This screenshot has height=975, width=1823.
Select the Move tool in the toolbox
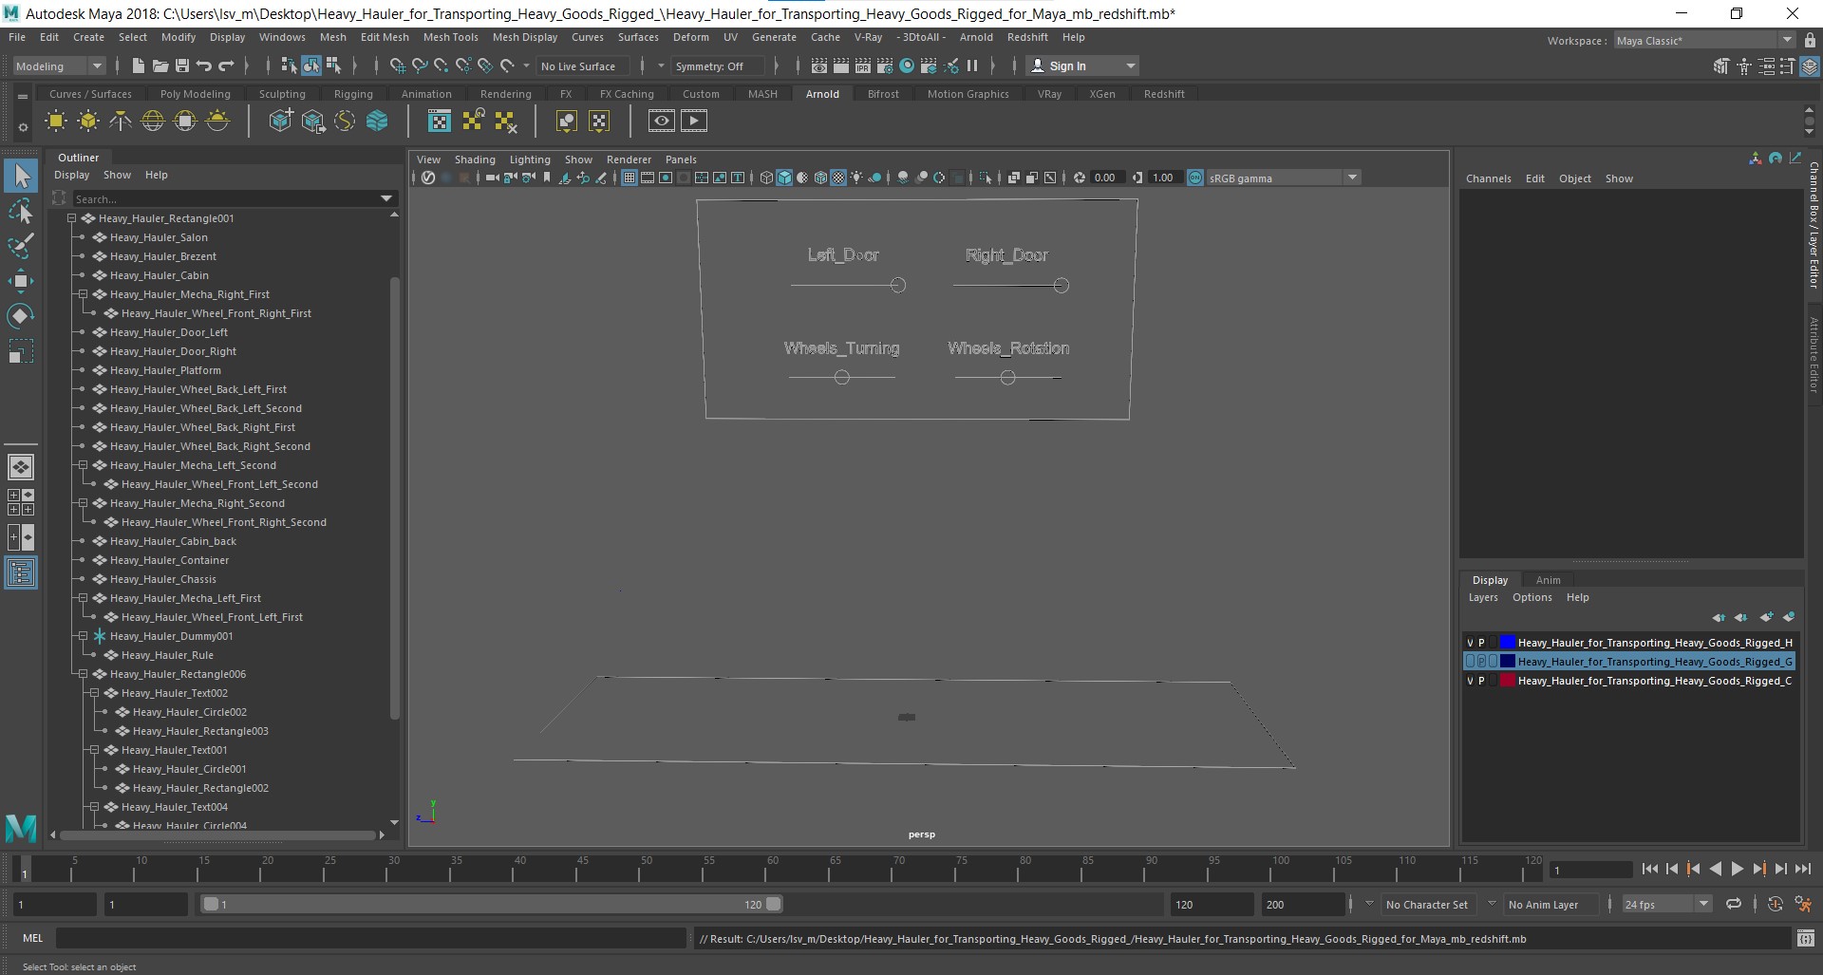tap(21, 280)
